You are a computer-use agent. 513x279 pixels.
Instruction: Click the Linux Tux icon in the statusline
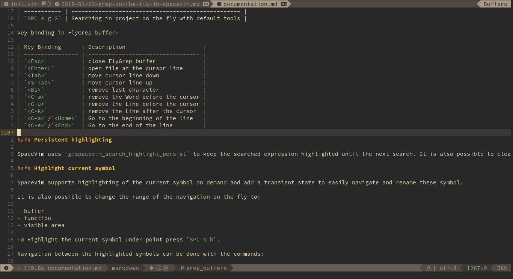[429, 268]
